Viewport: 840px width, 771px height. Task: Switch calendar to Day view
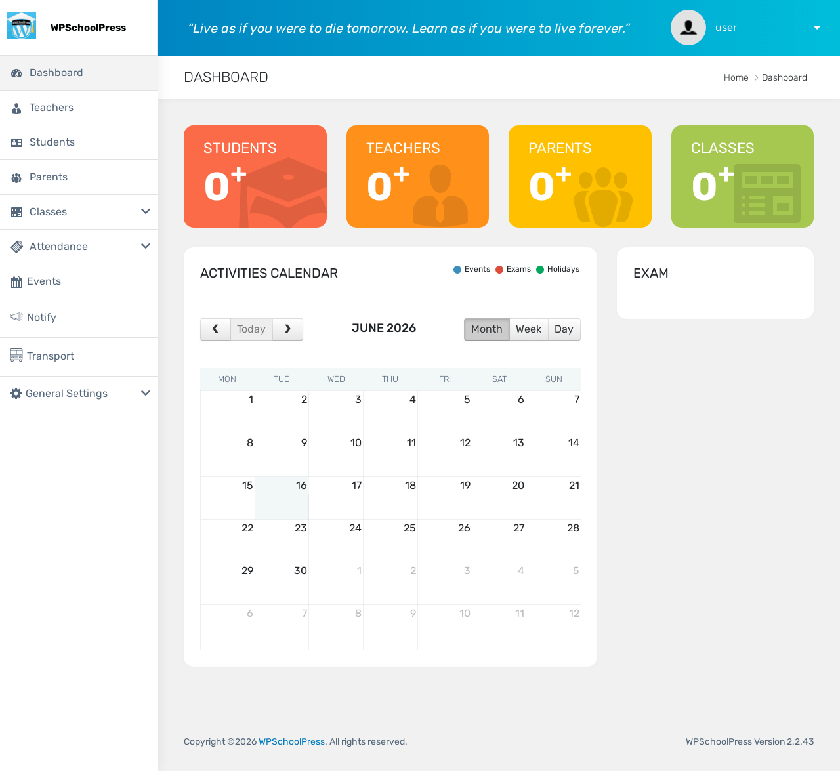point(564,329)
